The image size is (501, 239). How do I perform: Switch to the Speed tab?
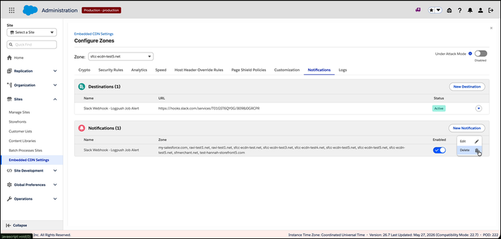(x=161, y=70)
